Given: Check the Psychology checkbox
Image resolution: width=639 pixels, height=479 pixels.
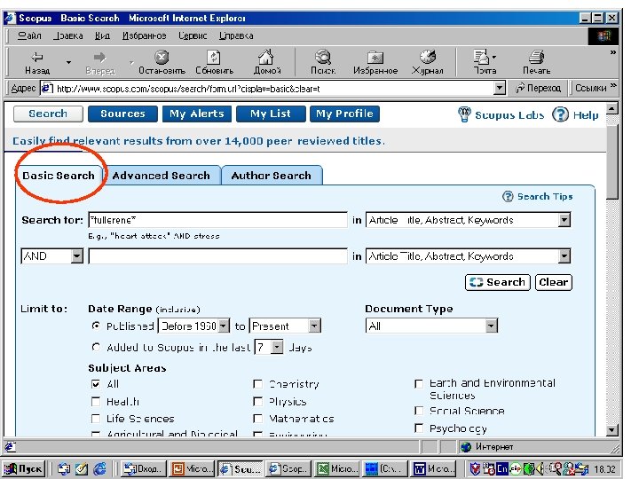Looking at the screenshot, I should pos(419,428).
